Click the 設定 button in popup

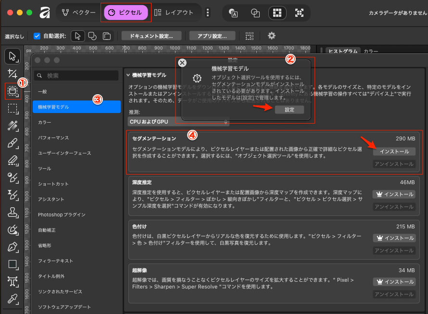point(289,110)
